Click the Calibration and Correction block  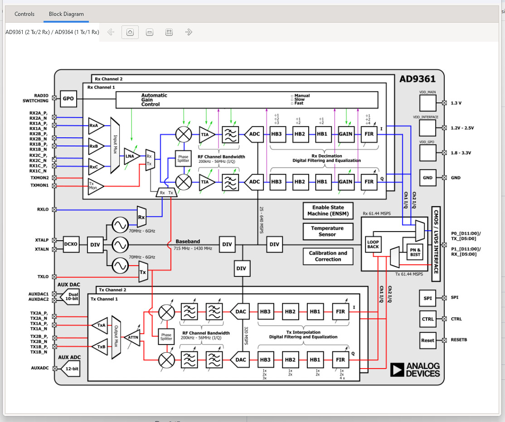[x=328, y=257]
